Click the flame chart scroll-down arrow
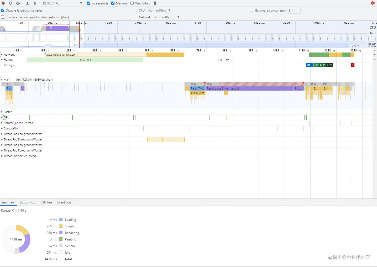Viewport: 377px width, 267px height. pyautogui.click(x=375, y=196)
